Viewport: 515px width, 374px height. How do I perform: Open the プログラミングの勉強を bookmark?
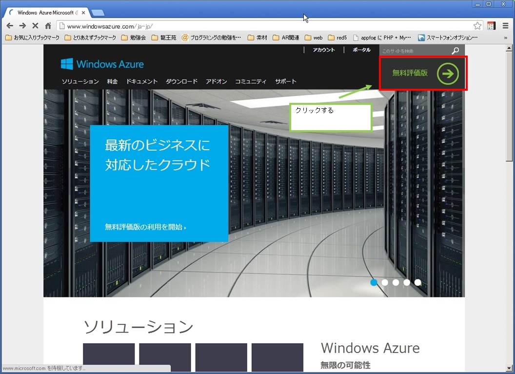click(211, 38)
